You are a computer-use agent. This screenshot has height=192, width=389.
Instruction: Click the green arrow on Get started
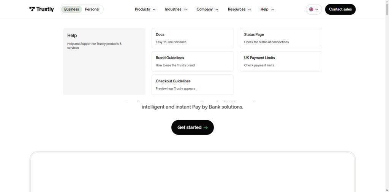206,128
